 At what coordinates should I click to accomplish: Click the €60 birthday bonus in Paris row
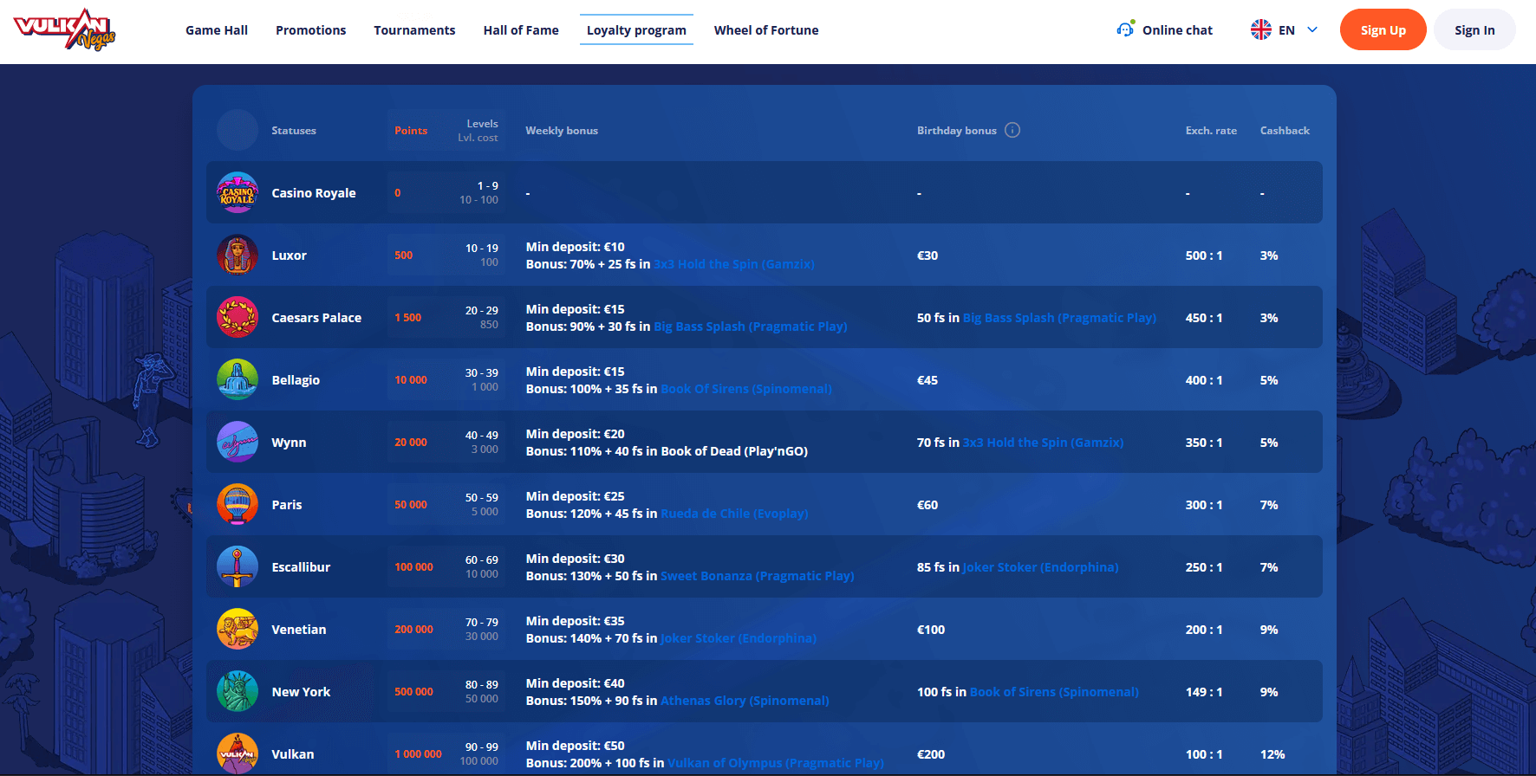pos(927,505)
